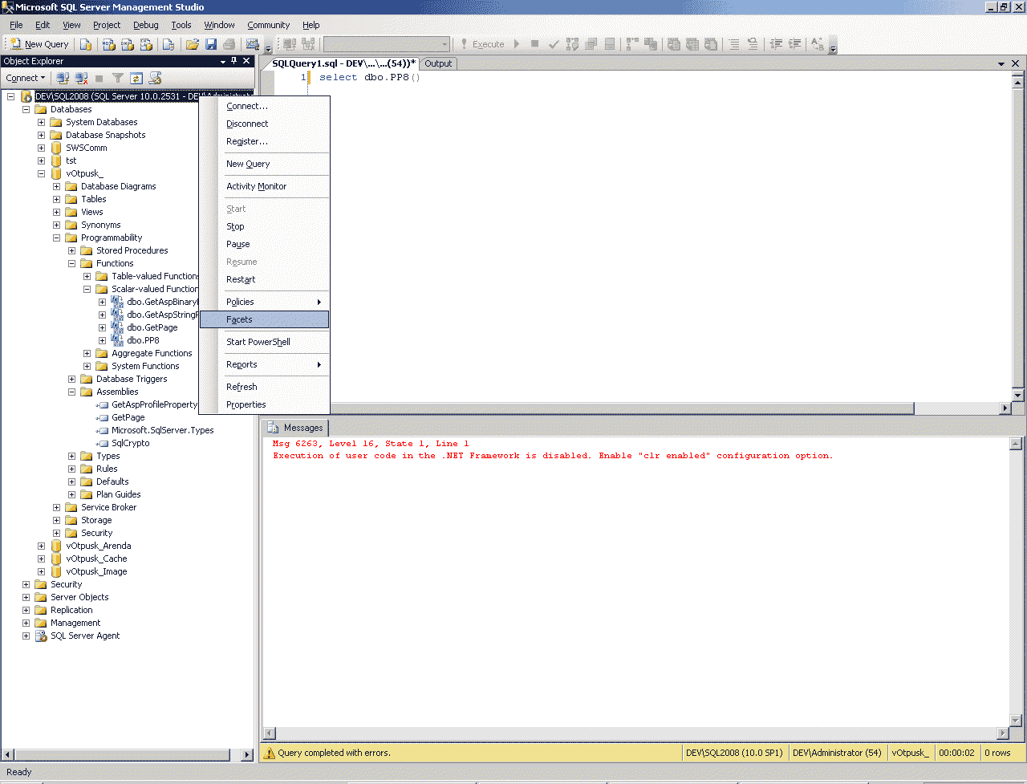
Task: Start an Analysis Services MDX Query
Action: pos(109,44)
